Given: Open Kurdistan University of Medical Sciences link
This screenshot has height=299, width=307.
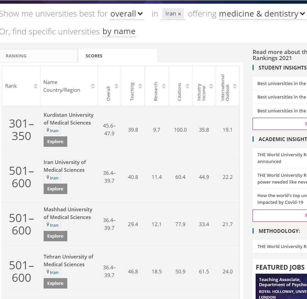Looking at the screenshot, I should click(x=69, y=119).
